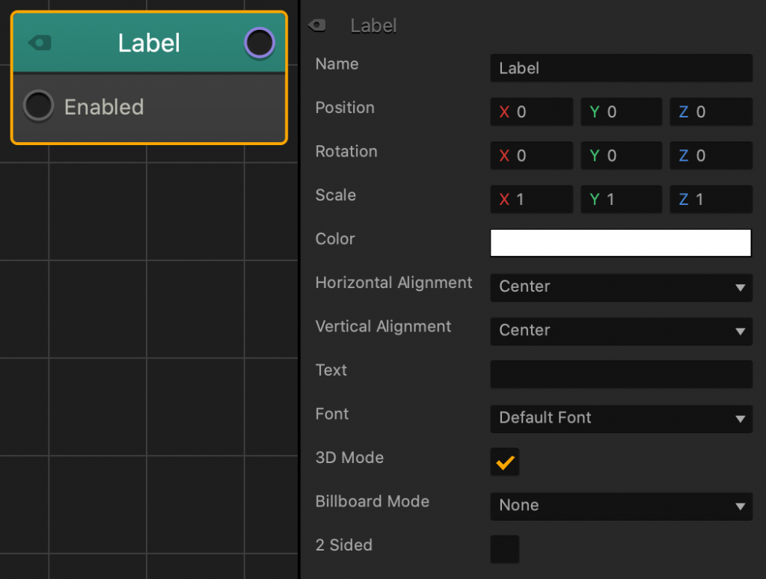Viewport: 766px width, 579px height.
Task: Uncheck the 3D Mode checkbox
Action: 504,462
